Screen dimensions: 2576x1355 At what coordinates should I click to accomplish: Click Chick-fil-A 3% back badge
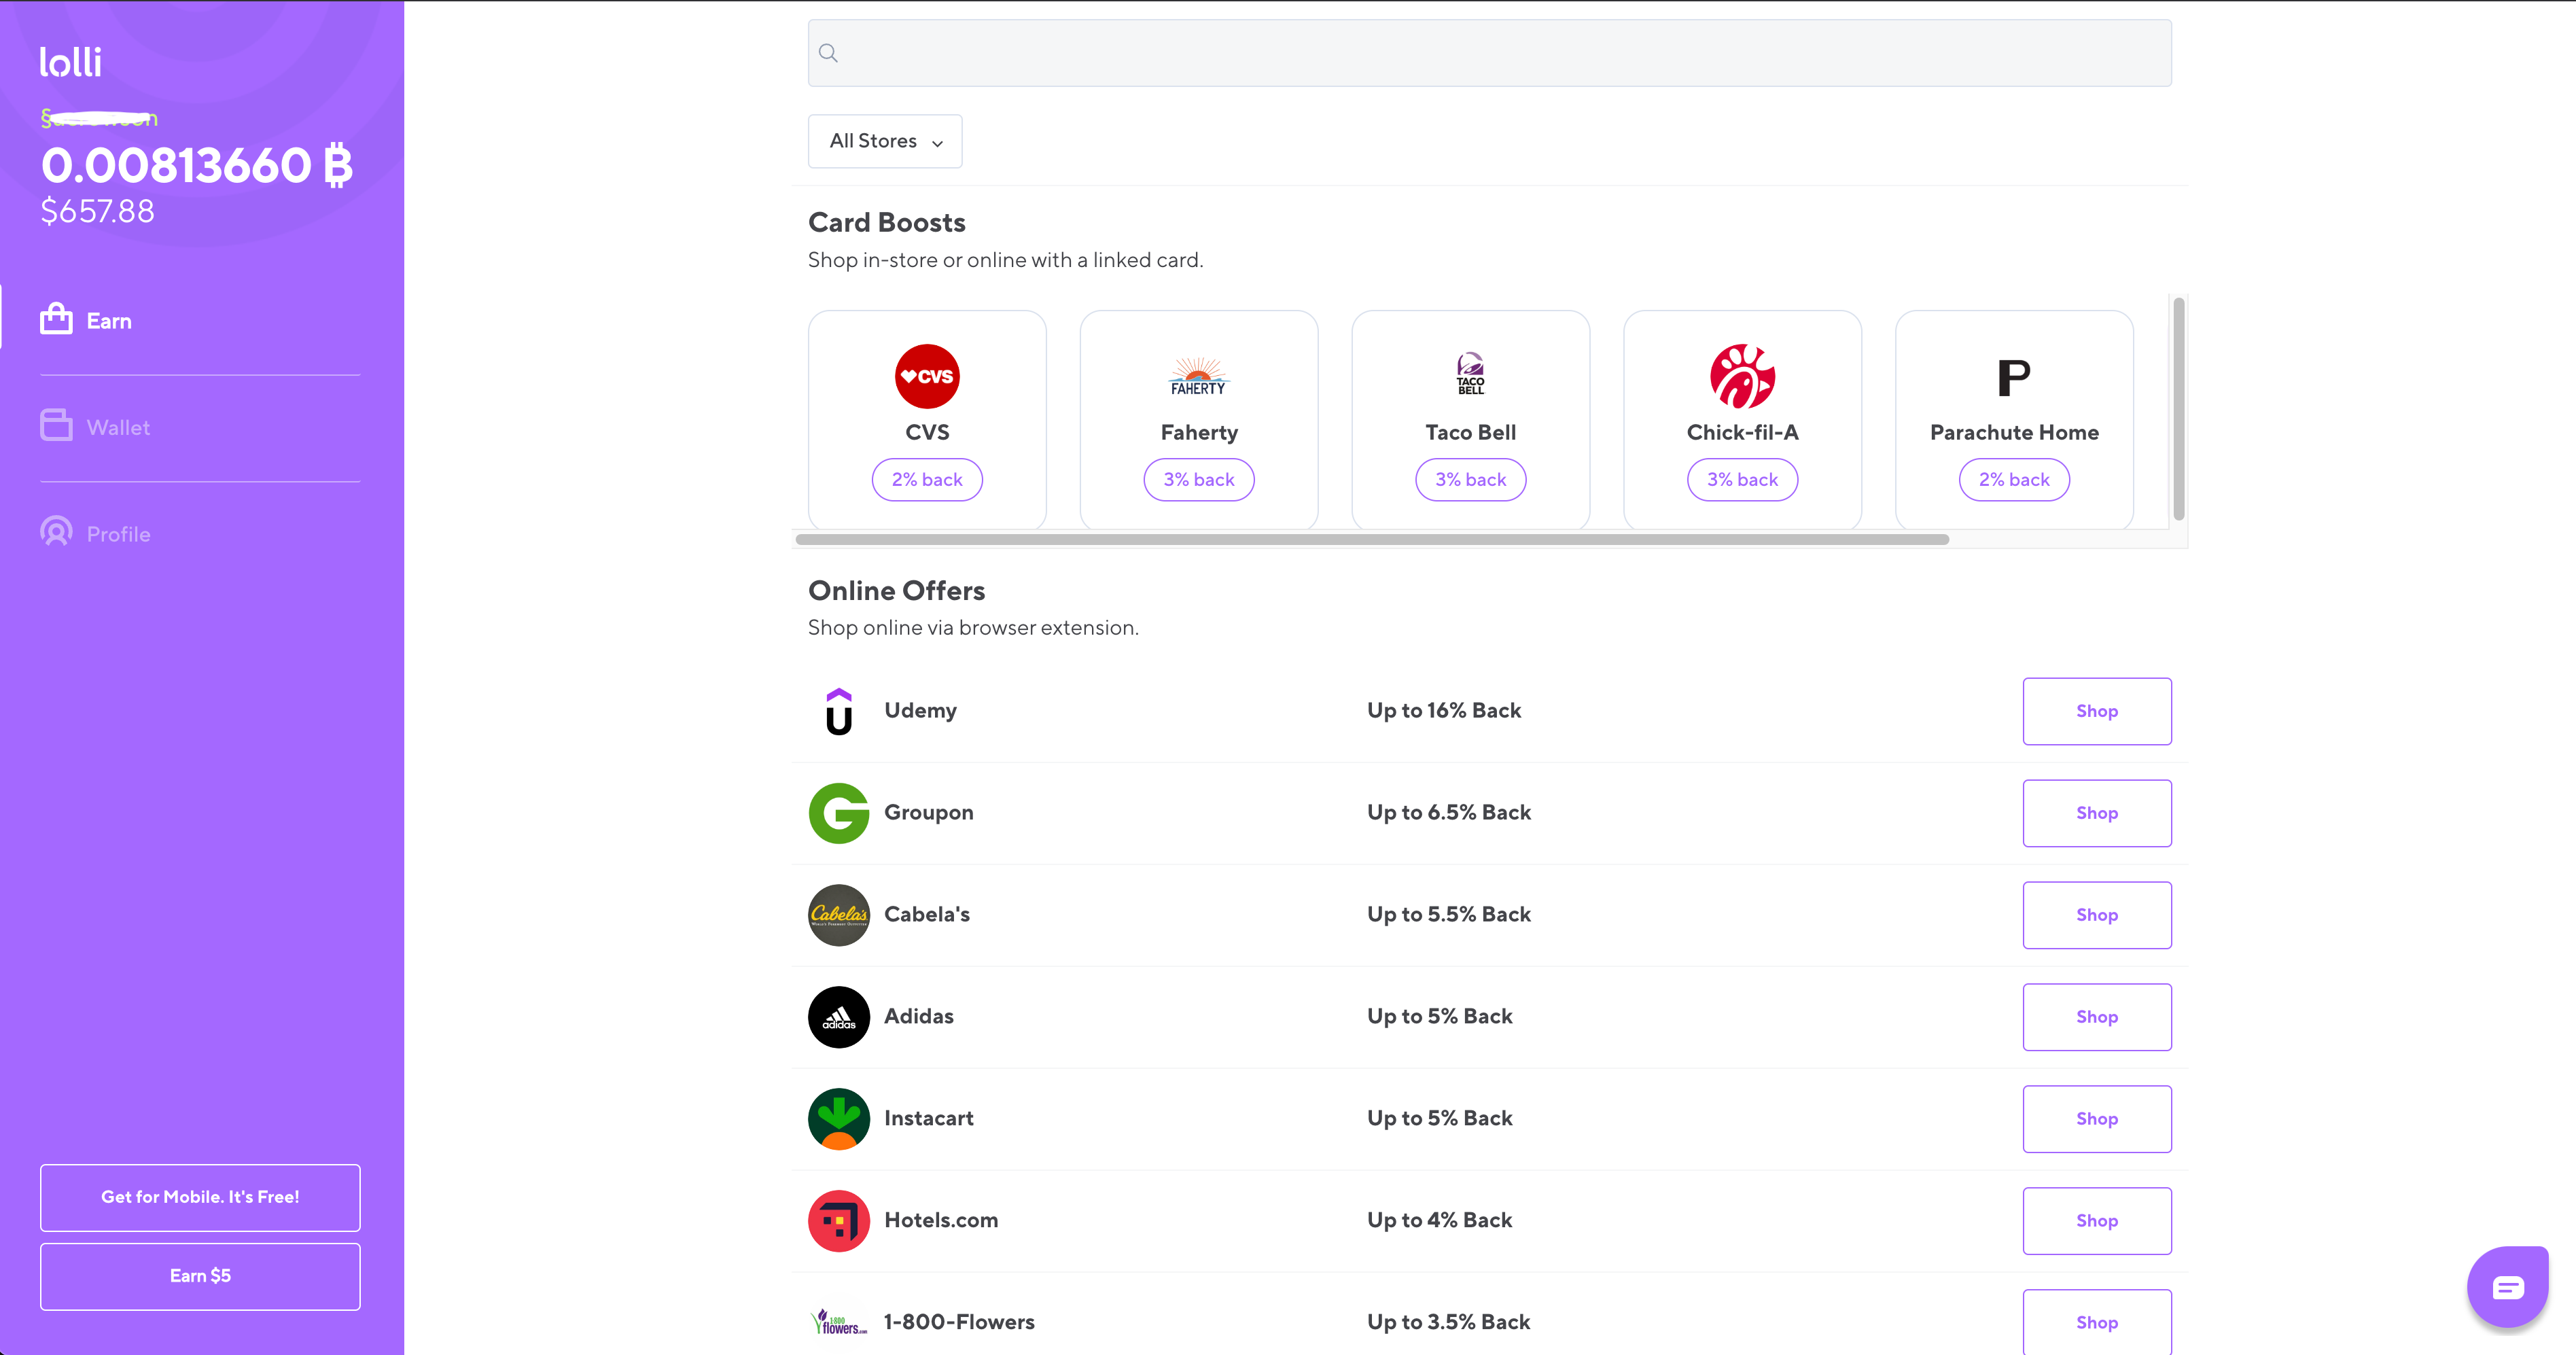1742,480
